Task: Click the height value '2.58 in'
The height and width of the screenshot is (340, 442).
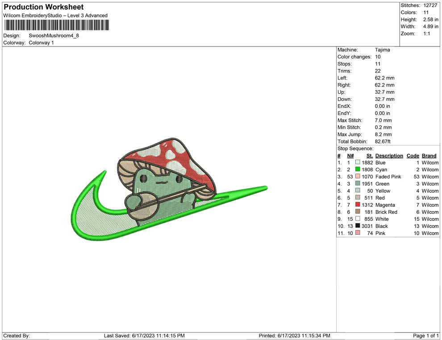Action: 431,20
